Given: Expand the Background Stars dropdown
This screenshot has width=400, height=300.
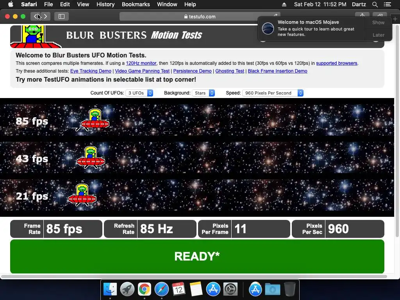Looking at the screenshot, I should coord(203,93).
